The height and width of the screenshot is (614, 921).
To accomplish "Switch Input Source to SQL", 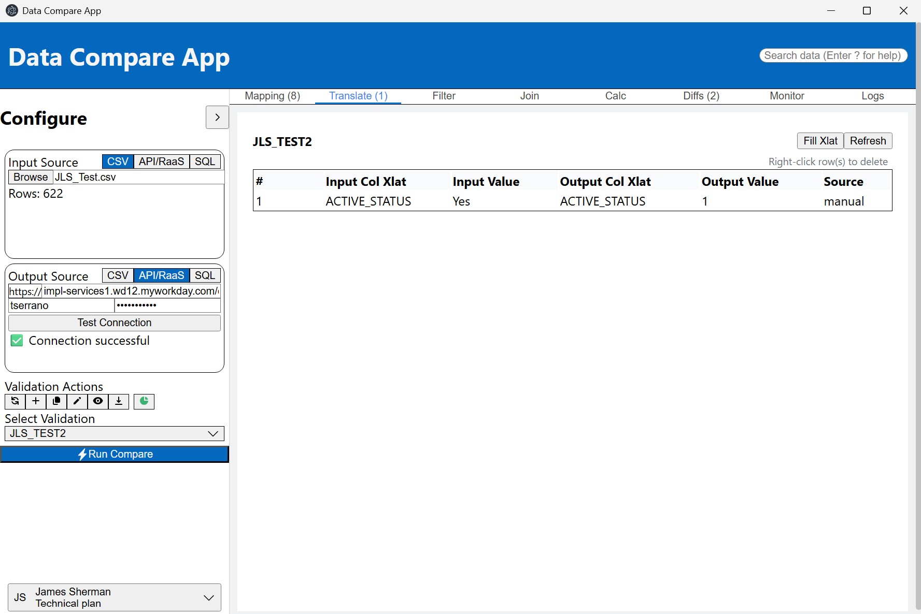I will point(205,162).
